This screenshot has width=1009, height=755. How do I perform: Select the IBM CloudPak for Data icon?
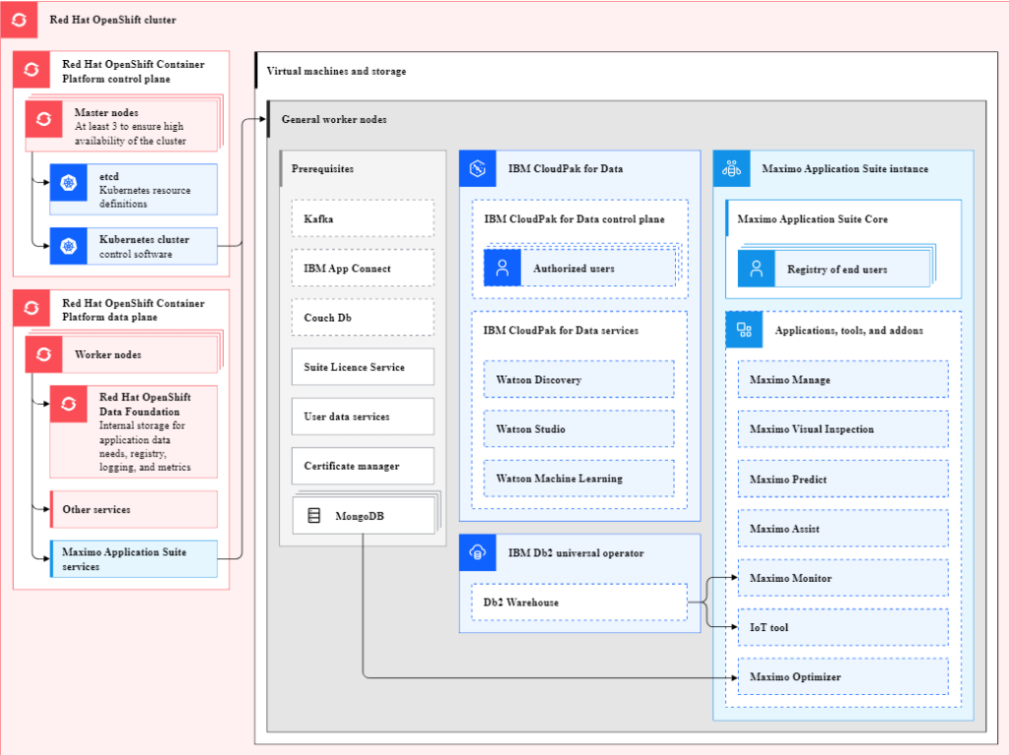478,168
